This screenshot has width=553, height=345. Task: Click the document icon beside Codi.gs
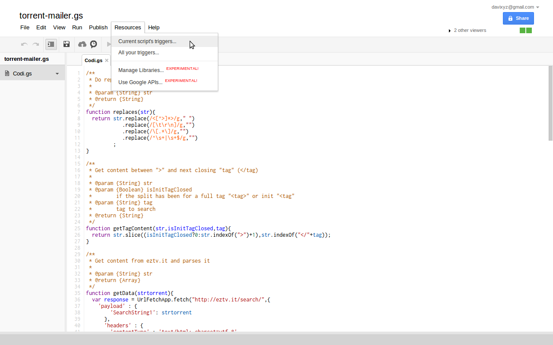pyautogui.click(x=7, y=73)
